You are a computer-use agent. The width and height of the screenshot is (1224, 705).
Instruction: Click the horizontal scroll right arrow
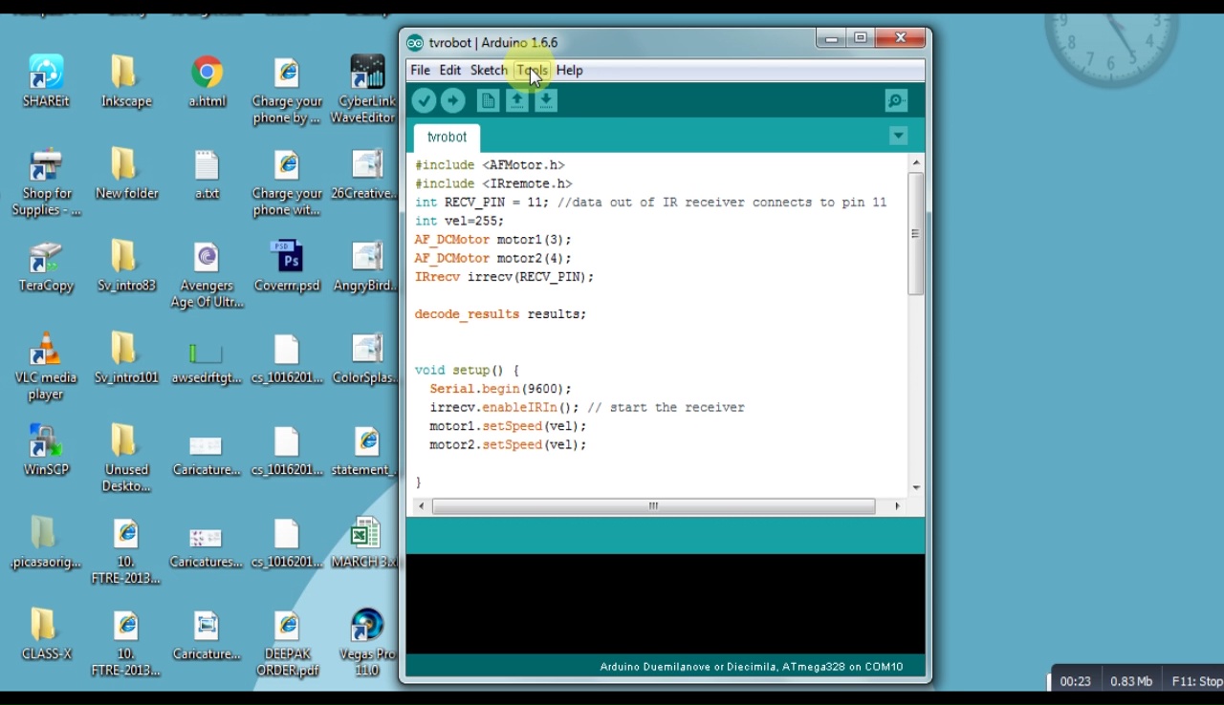coord(897,506)
